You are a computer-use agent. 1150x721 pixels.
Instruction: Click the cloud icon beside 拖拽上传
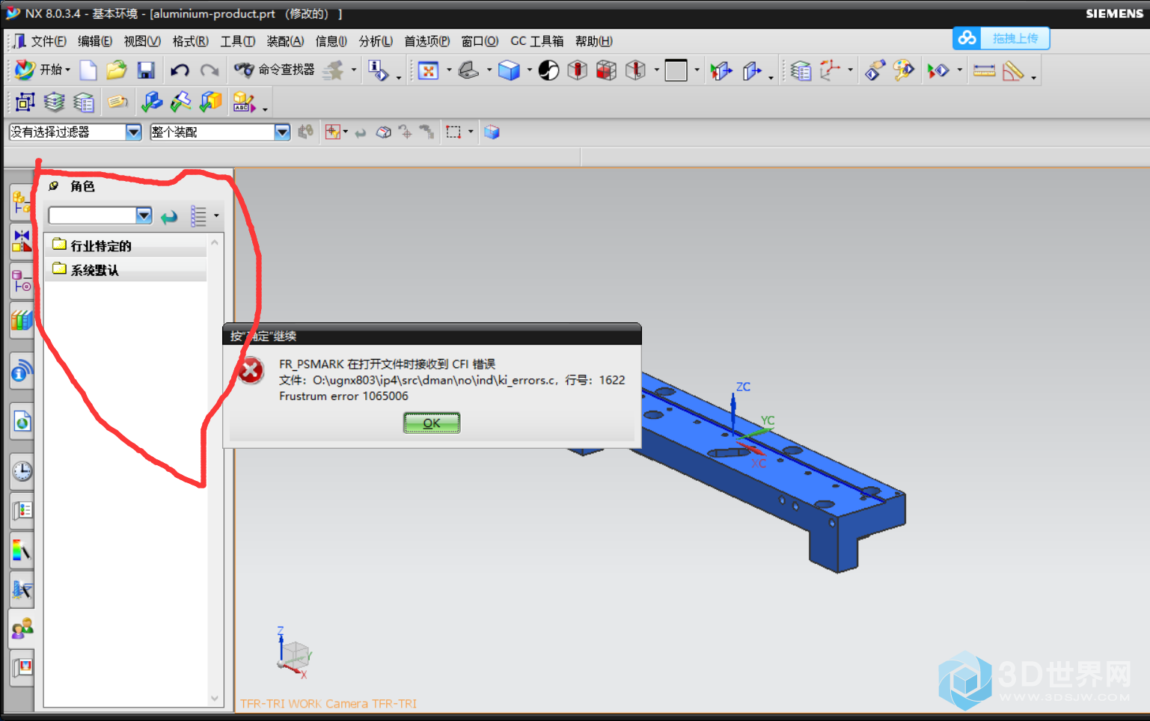(x=967, y=38)
